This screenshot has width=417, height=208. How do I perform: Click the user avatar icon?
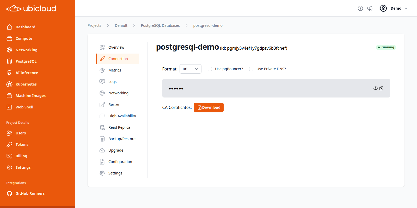[x=383, y=8]
